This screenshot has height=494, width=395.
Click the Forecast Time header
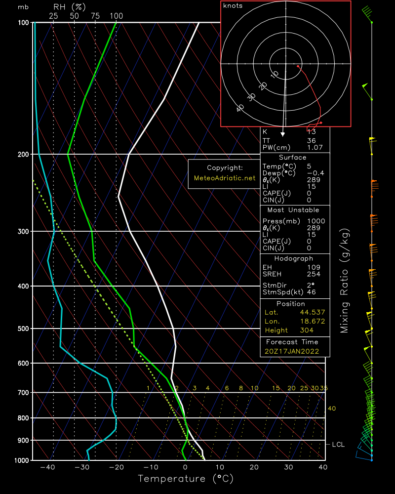[x=292, y=342]
